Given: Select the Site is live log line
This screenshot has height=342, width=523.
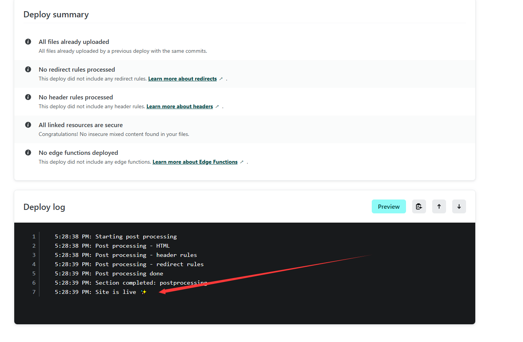Looking at the screenshot, I should pyautogui.click(x=100, y=292).
